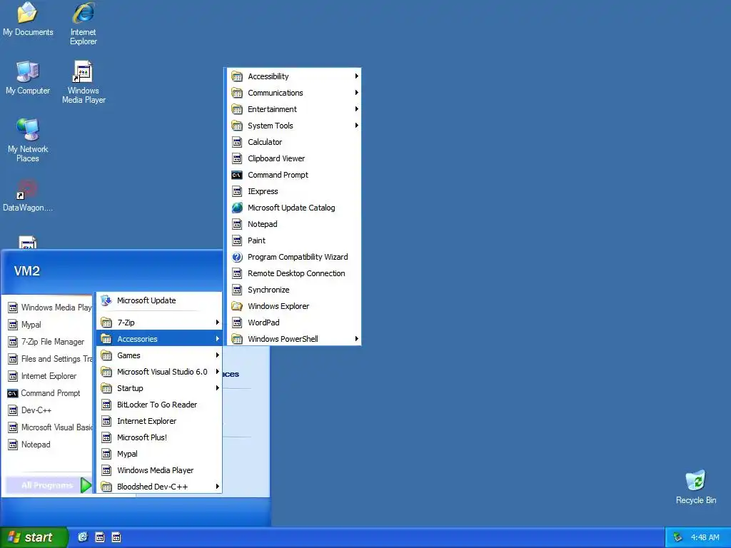Click Paint icon in Accessories menu
This screenshot has width=731, height=548.
pyautogui.click(x=237, y=240)
